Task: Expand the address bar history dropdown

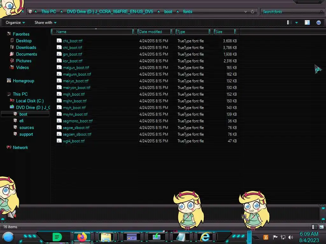Action: pos(245,12)
